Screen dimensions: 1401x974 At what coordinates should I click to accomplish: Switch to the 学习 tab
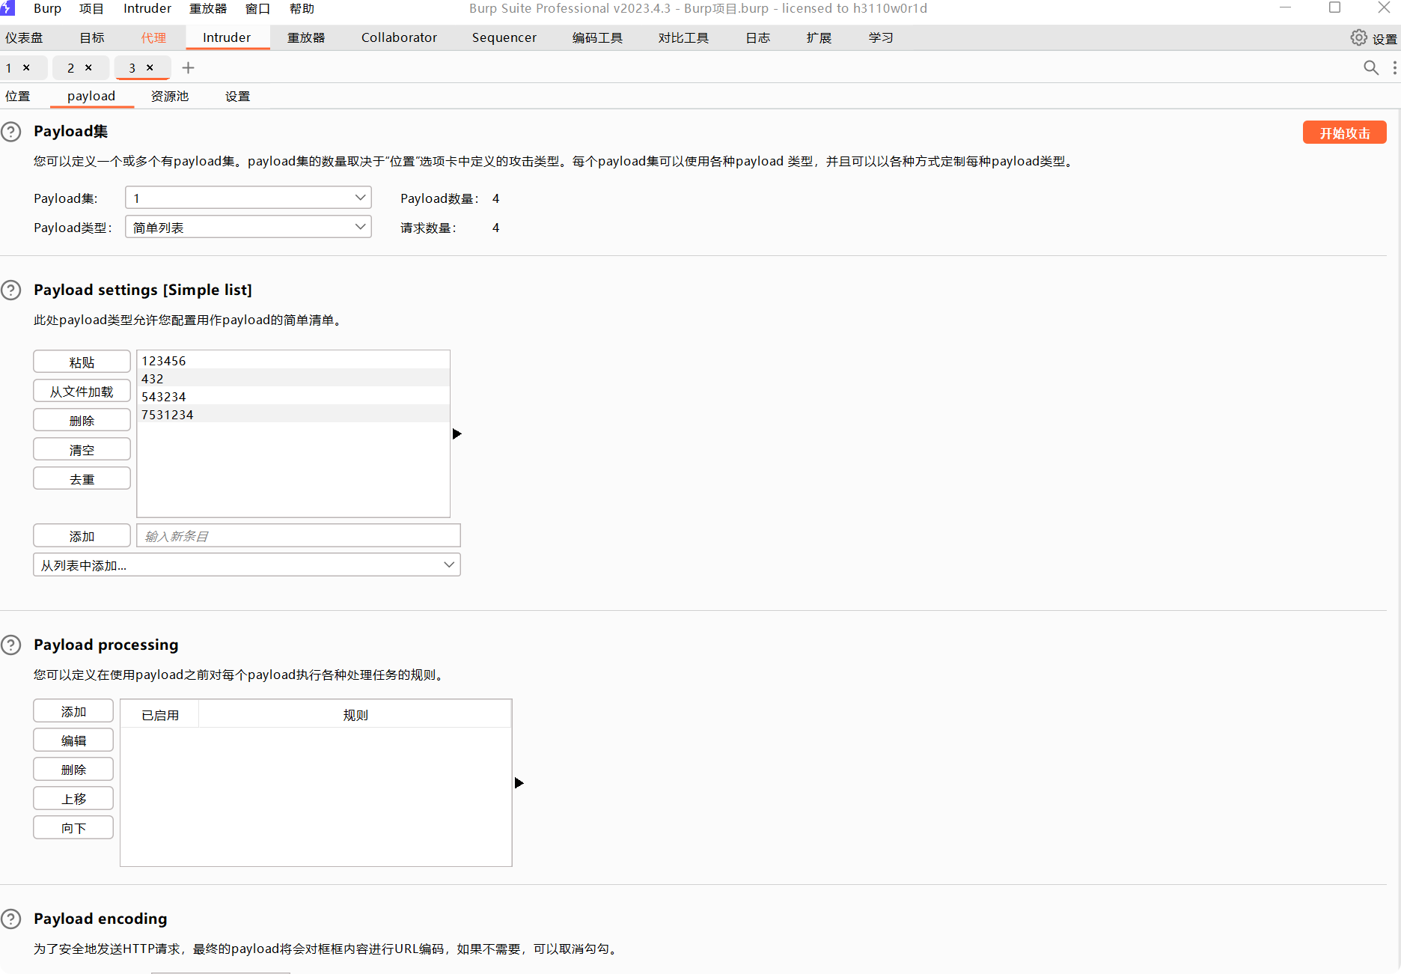(881, 37)
